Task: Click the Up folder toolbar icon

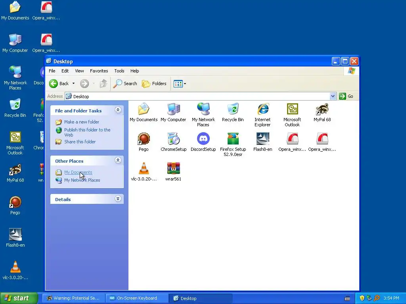Action: point(103,84)
